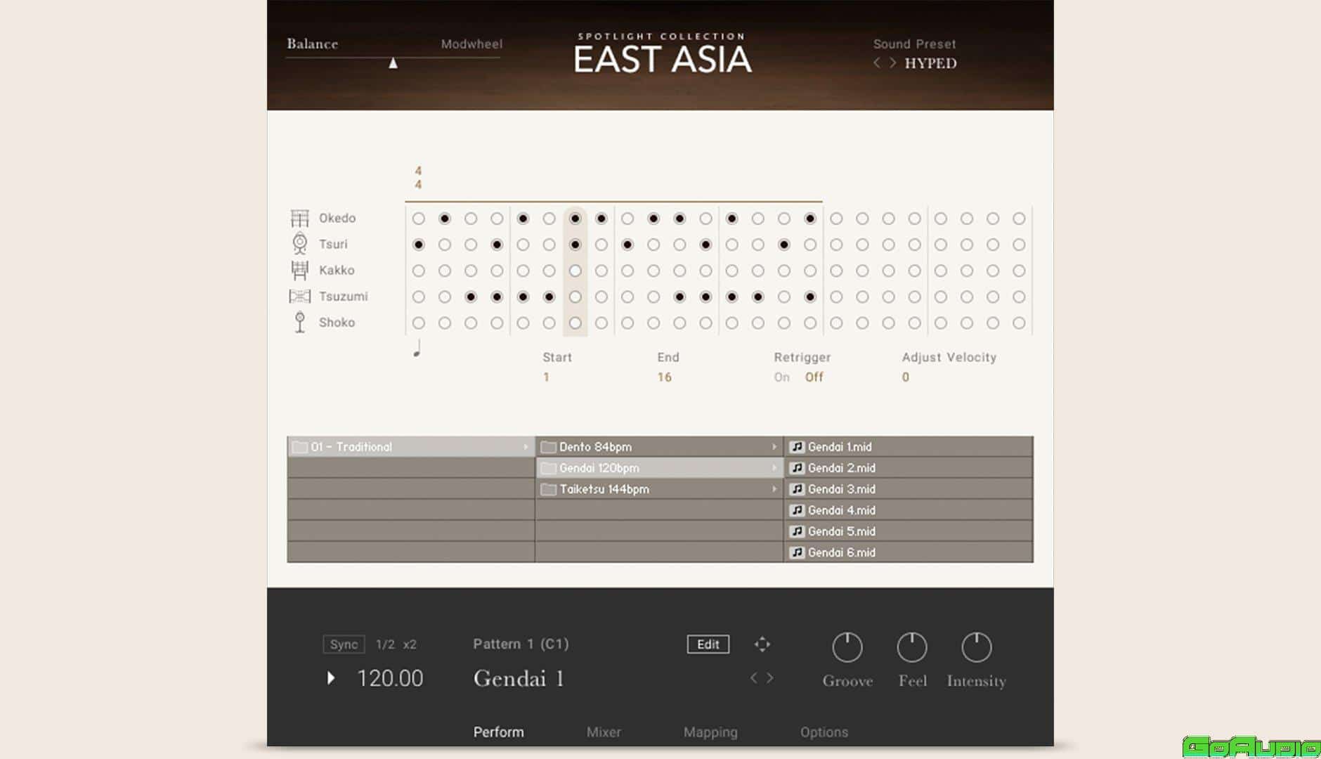1321x759 pixels.
Task: Enable the Sync button
Action: tap(344, 644)
